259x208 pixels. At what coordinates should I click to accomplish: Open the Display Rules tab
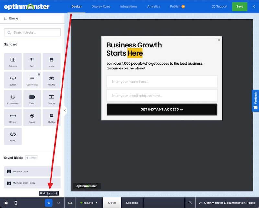click(101, 6)
